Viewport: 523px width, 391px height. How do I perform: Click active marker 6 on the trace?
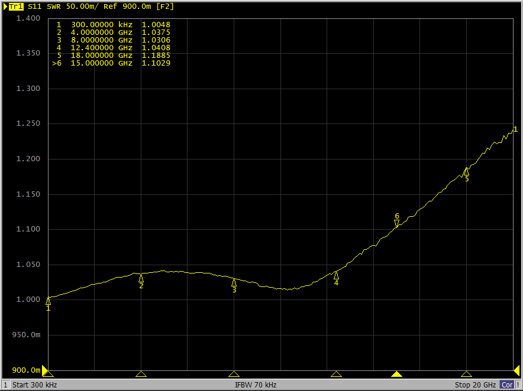click(396, 223)
